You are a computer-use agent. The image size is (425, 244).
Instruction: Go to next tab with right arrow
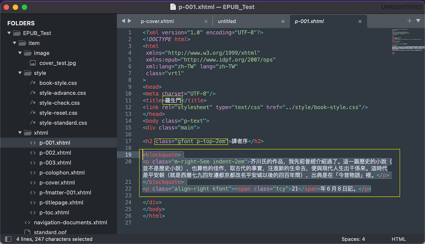(129, 21)
